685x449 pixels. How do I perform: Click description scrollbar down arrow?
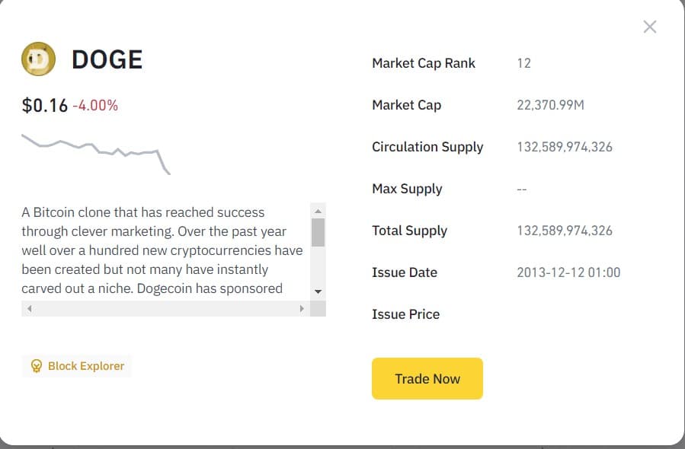(318, 291)
